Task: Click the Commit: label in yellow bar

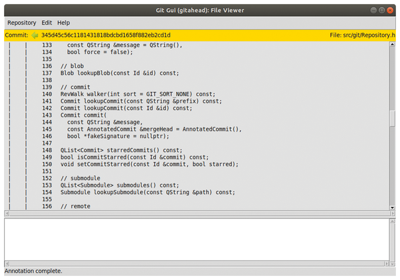Action: tap(16, 35)
